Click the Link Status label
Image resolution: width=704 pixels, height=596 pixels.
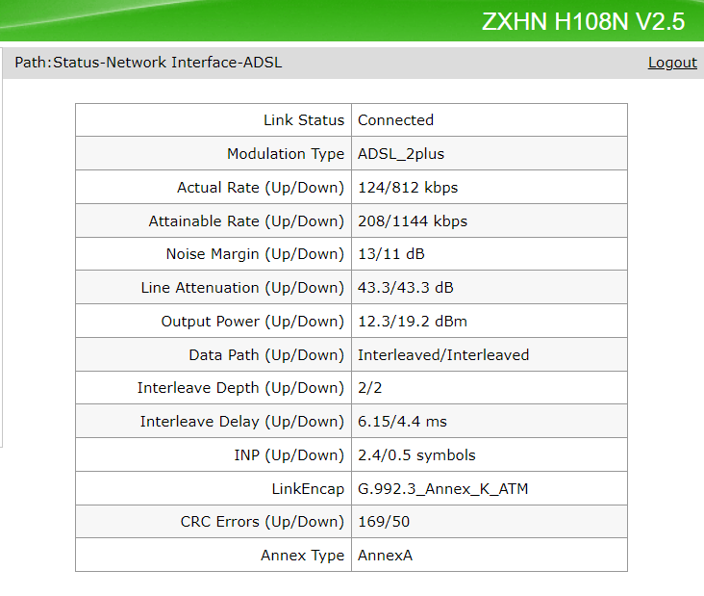click(x=303, y=120)
